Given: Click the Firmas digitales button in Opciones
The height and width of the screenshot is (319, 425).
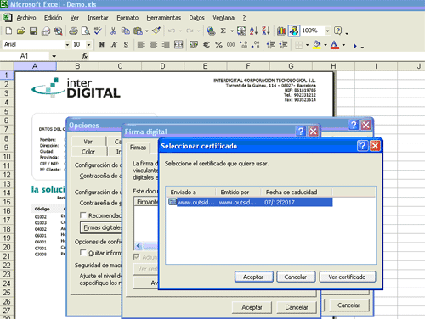Looking at the screenshot, I should 101,227.
